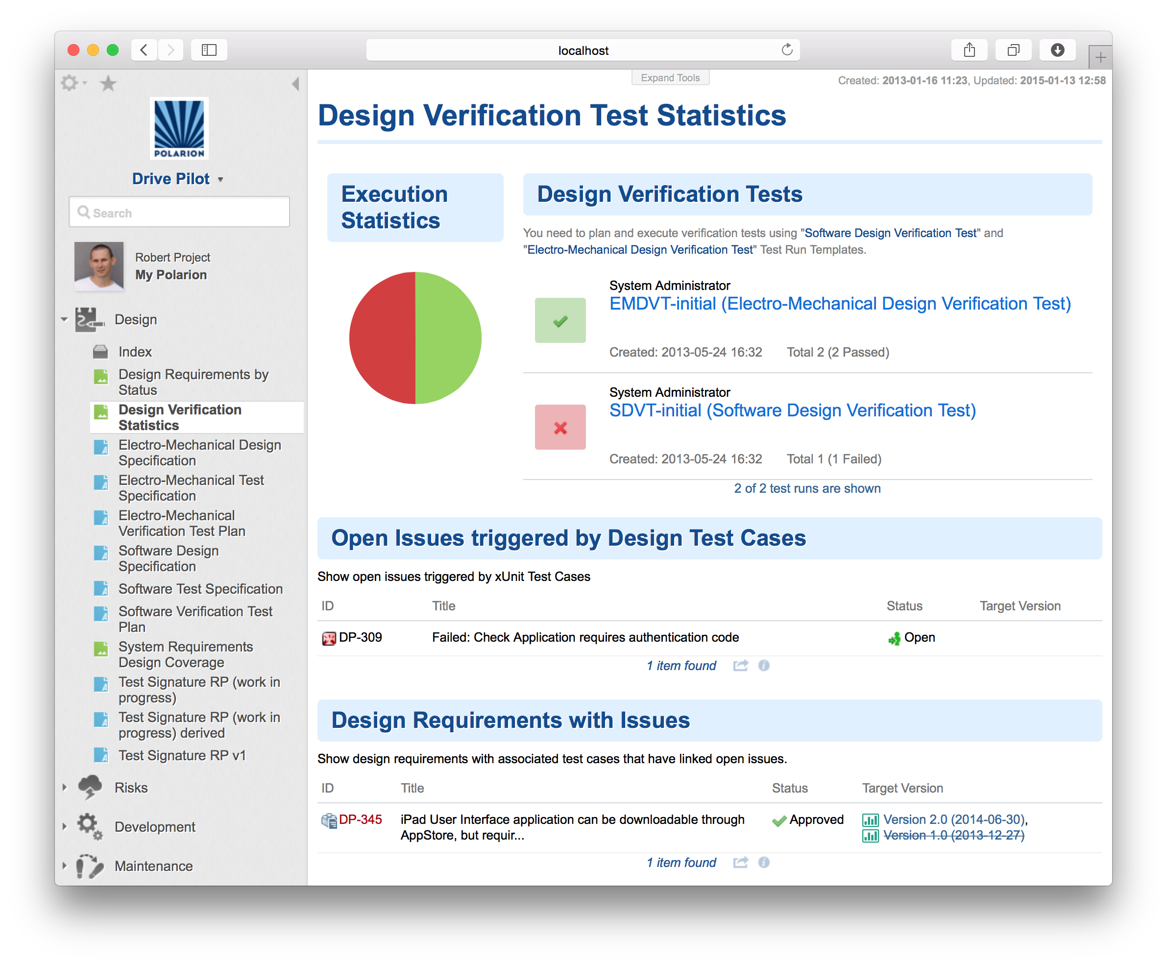
Task: Click the info icon below the open issues table
Action: [764, 665]
